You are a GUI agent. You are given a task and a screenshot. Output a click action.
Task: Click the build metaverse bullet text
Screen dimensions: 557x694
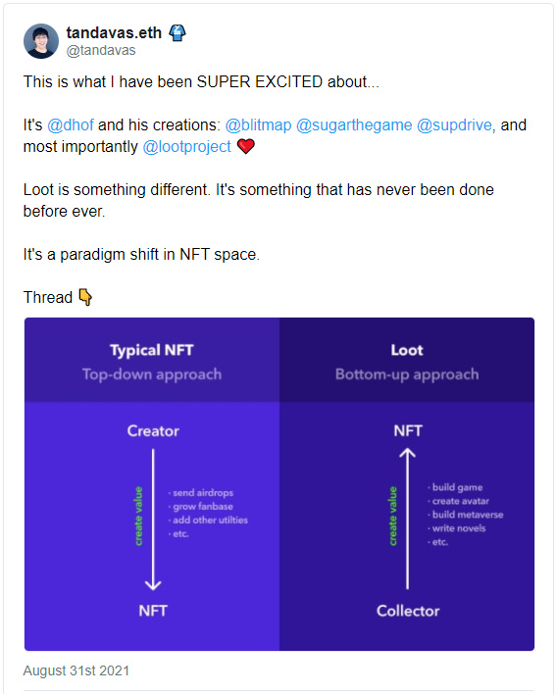pyautogui.click(x=468, y=515)
